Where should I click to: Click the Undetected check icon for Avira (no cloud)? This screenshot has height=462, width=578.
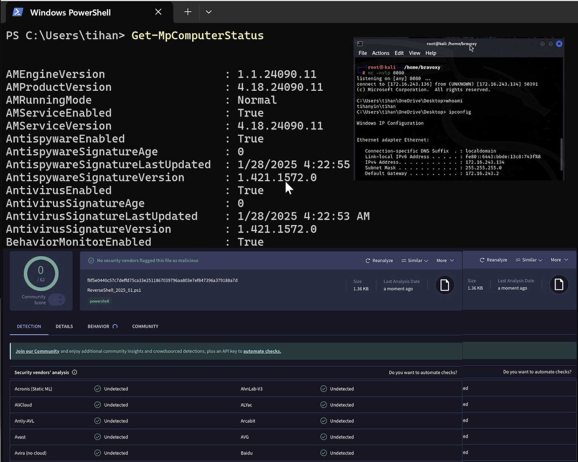pos(98,453)
